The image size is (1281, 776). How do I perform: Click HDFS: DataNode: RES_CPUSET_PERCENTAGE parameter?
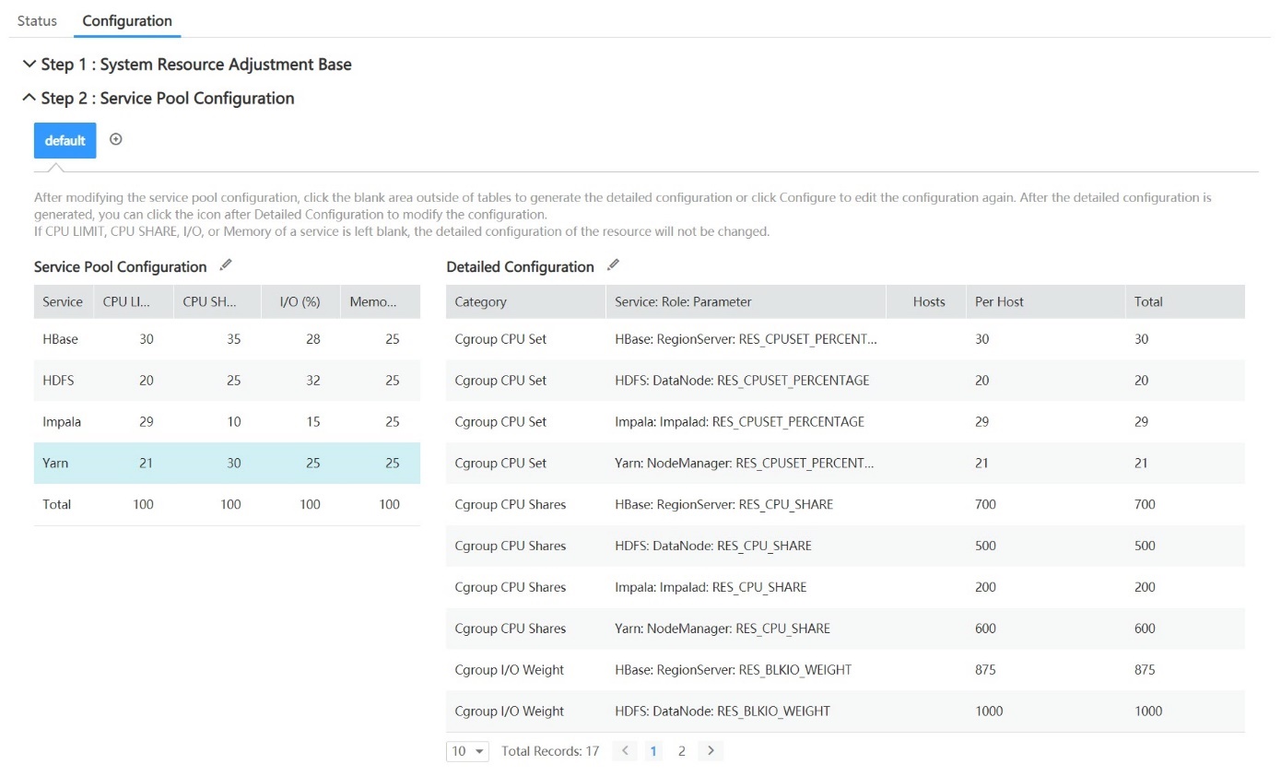pyautogui.click(x=742, y=381)
